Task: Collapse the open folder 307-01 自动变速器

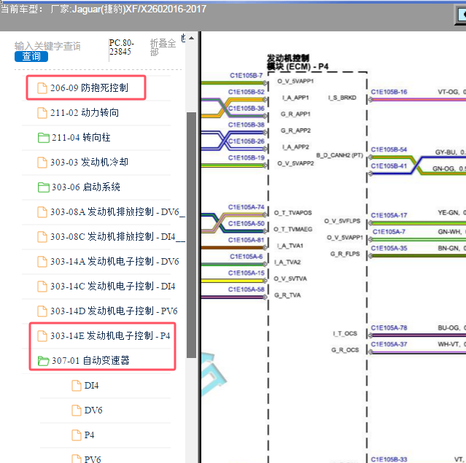Action: [x=90, y=360]
